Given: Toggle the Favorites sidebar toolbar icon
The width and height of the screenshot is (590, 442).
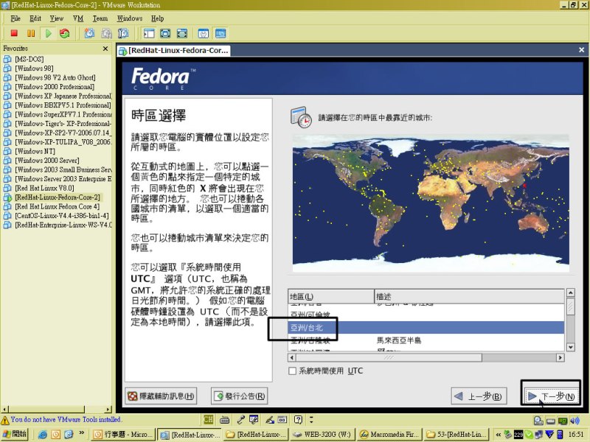Looking at the screenshot, I should 149,33.
